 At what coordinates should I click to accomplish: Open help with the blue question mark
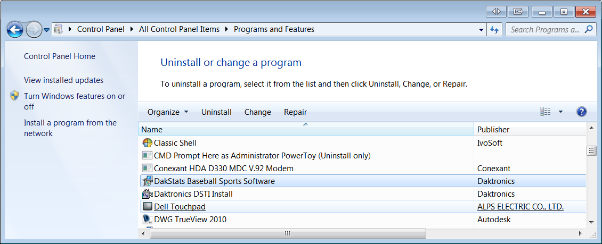582,112
